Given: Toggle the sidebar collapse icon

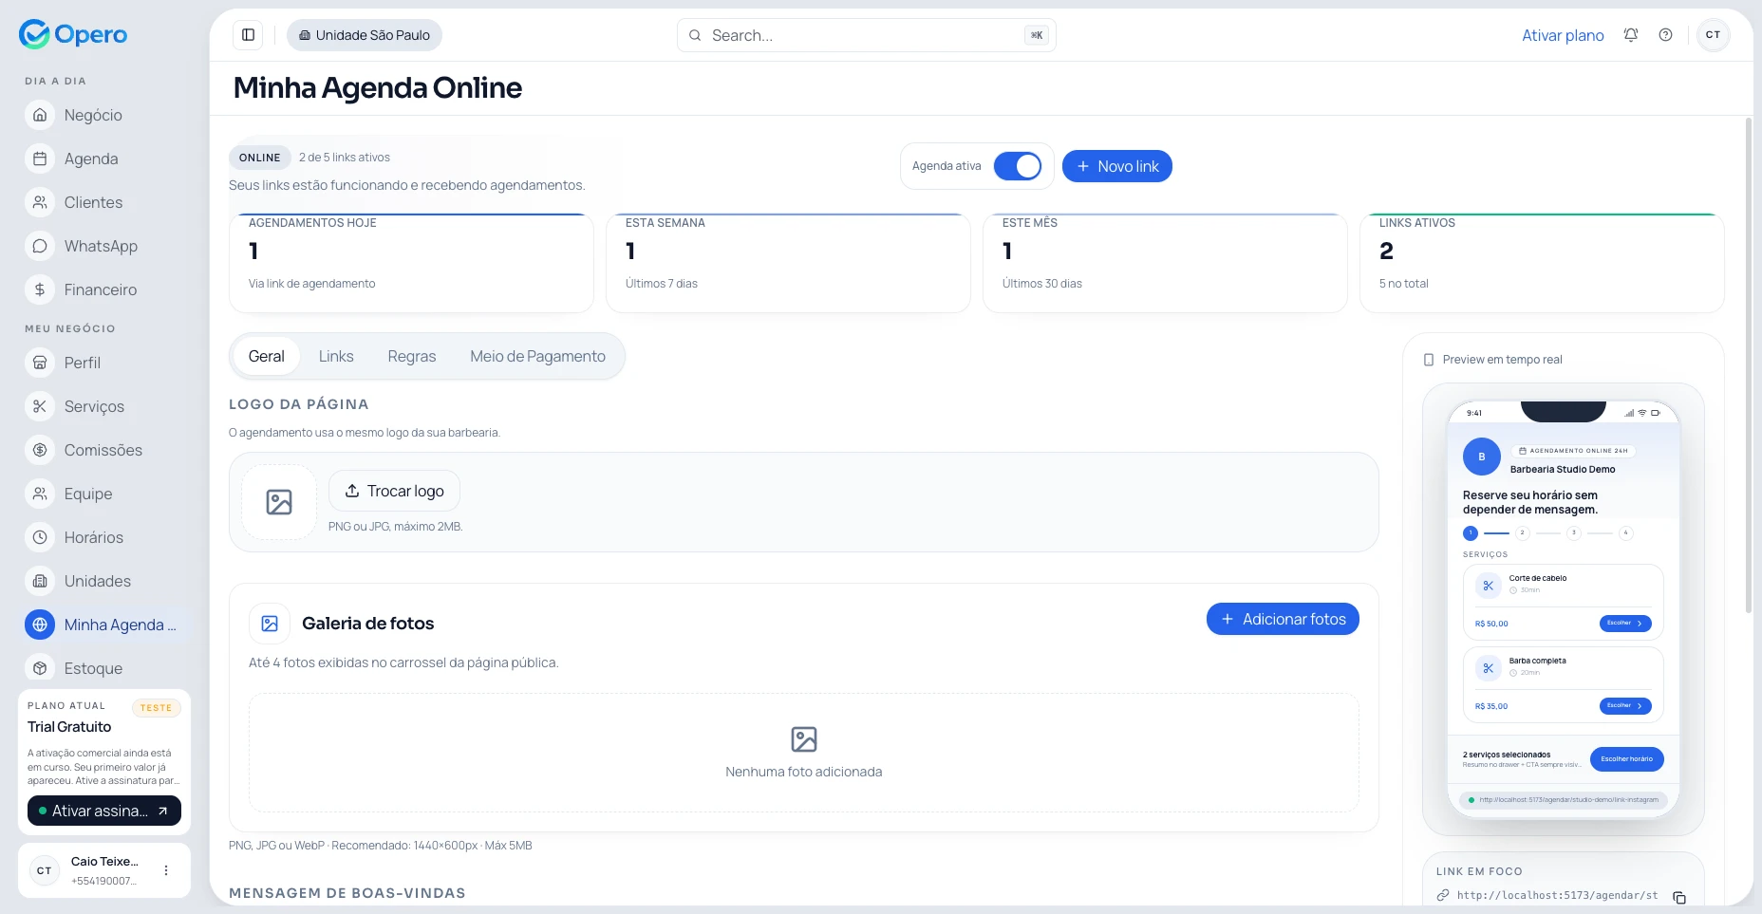Looking at the screenshot, I should point(248,35).
